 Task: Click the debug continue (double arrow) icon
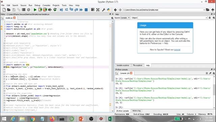tap(81, 10)
